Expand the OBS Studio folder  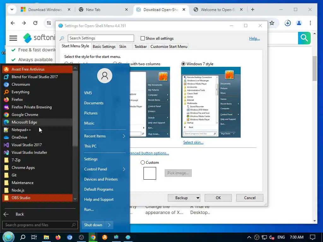pyautogui.click(x=37, y=198)
